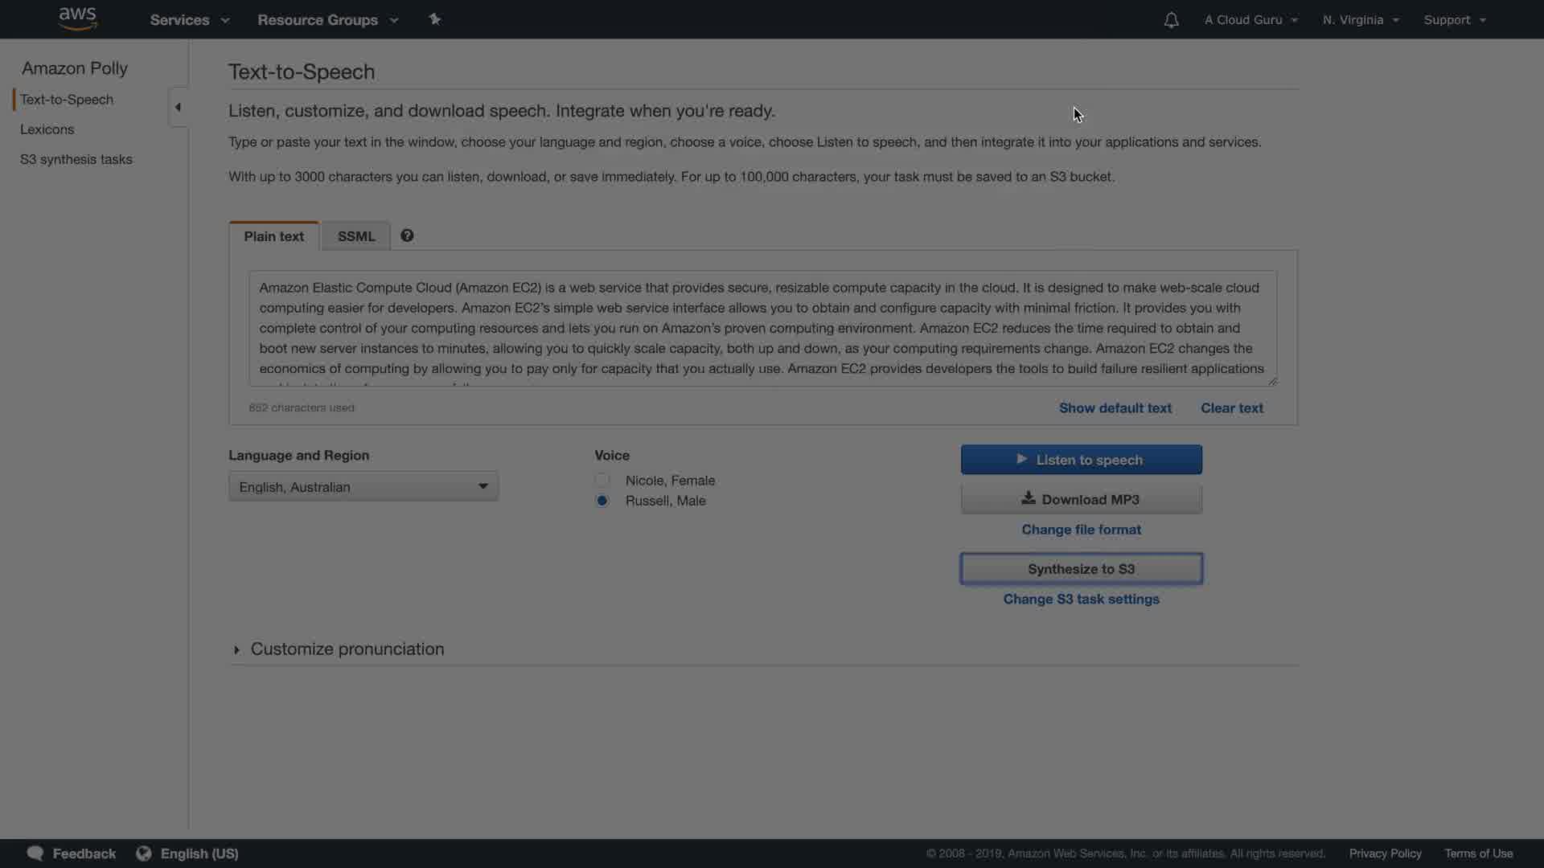
Task: Select the Russell, Male voice
Action: point(602,501)
